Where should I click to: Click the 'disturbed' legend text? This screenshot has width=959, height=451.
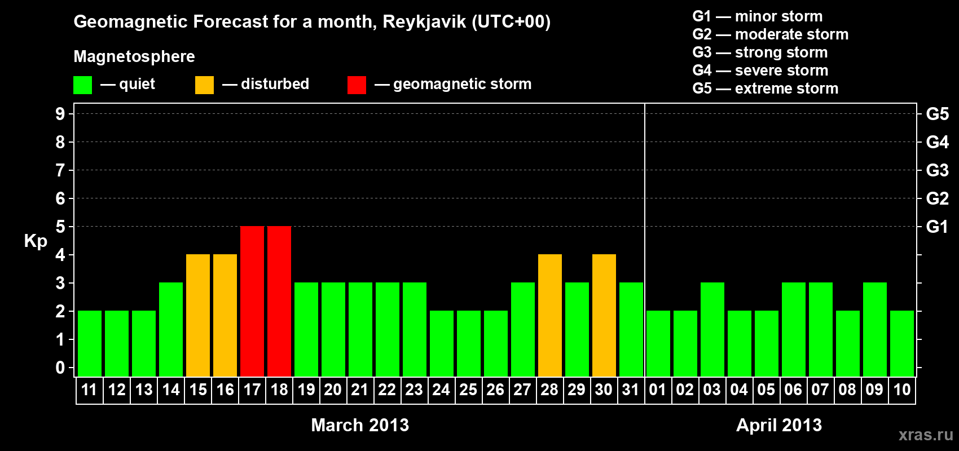coord(275,84)
